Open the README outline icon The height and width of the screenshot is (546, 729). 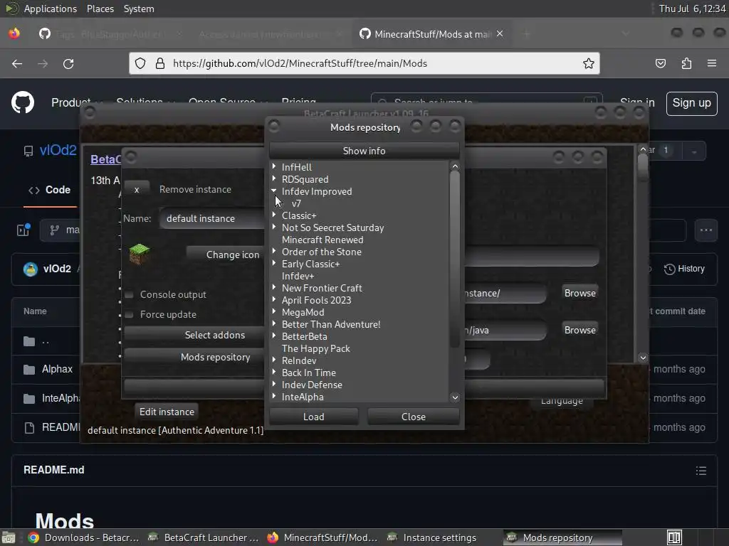[x=701, y=471]
